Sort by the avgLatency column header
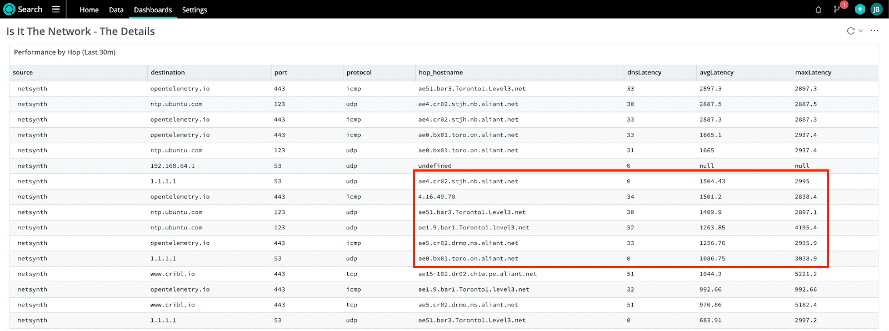889x331 pixels. coord(716,73)
